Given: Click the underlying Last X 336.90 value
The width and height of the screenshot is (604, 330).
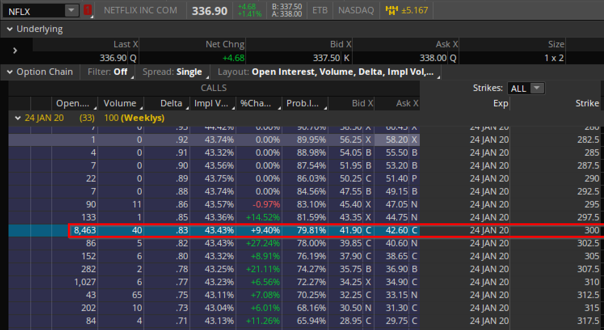Looking at the screenshot, I should coord(113,58).
